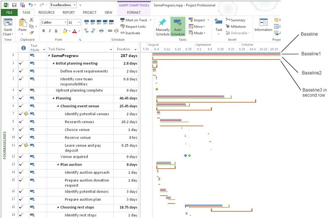The height and width of the screenshot is (218, 333).
Task: Collapse the Choosing event venue summary
Action: tap(58, 106)
